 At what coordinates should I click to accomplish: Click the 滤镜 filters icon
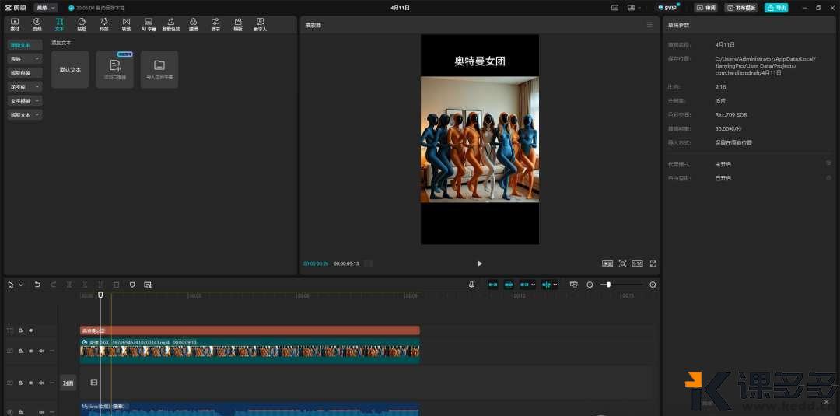coord(194,24)
